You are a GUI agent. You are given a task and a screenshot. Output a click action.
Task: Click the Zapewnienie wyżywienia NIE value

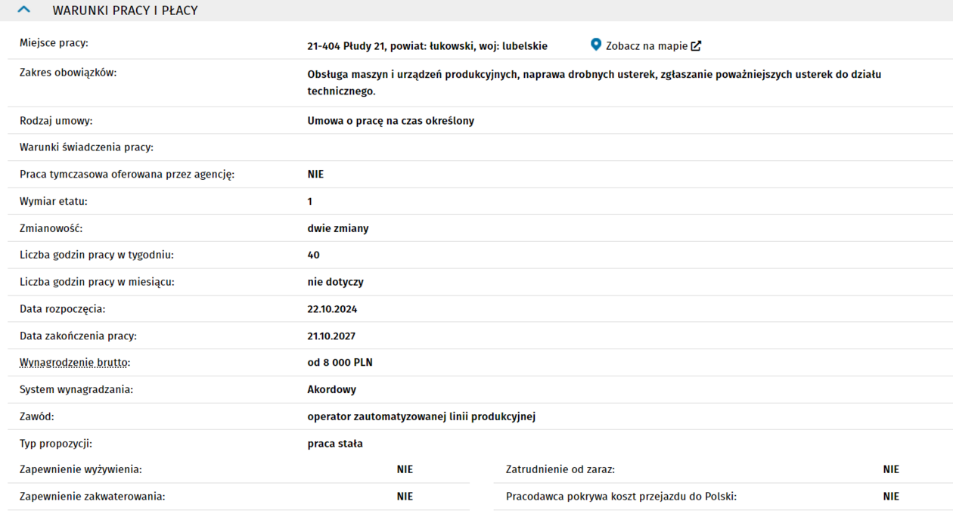(x=405, y=469)
